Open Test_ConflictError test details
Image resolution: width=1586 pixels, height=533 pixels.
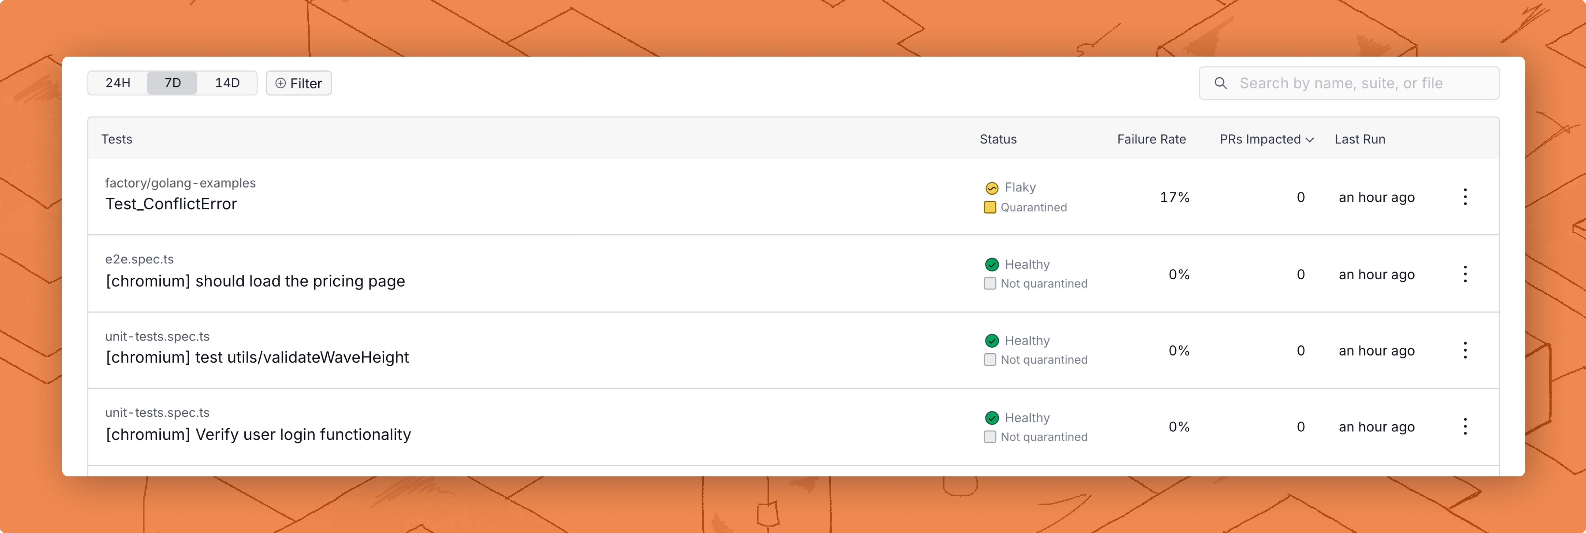tap(171, 204)
